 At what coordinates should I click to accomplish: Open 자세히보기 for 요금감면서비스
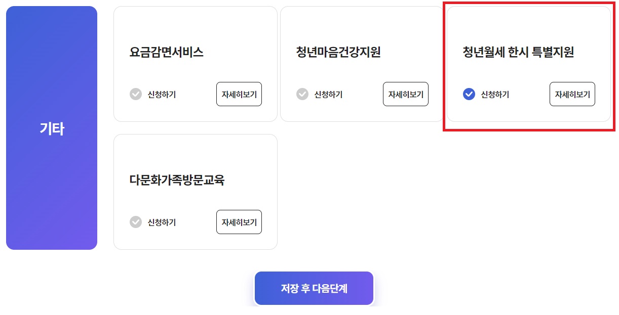239,94
